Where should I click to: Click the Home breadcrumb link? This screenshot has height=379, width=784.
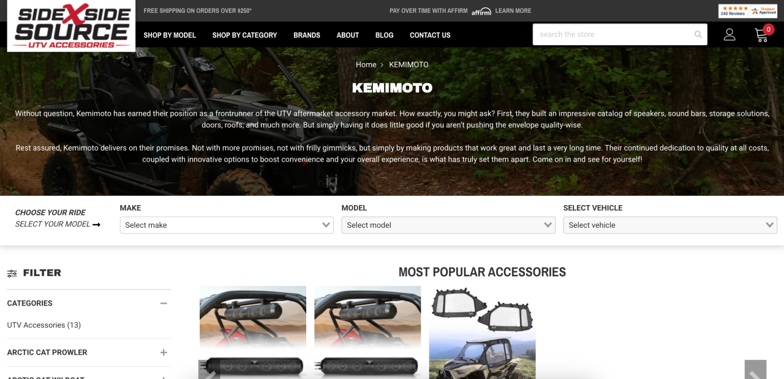366,65
